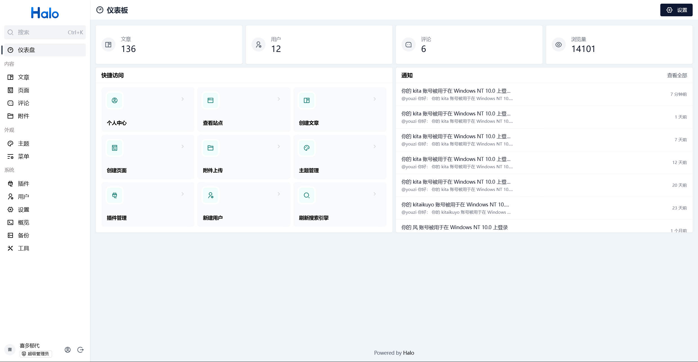The height and width of the screenshot is (362, 698).
Task: Click the 浏览量 eye icon
Action: coord(559,45)
